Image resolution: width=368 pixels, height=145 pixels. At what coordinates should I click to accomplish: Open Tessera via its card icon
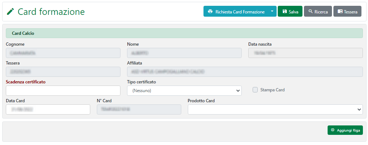[340, 12]
